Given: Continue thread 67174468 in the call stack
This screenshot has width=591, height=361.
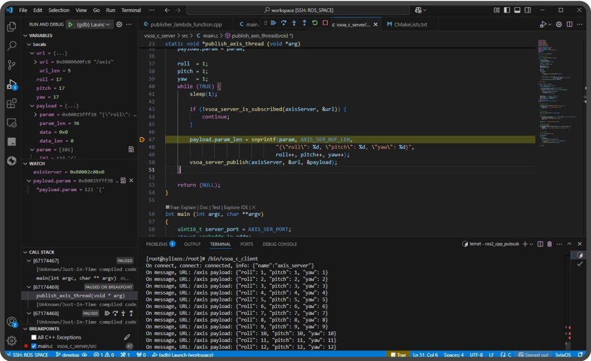Looking at the screenshot, I should [108, 313].
